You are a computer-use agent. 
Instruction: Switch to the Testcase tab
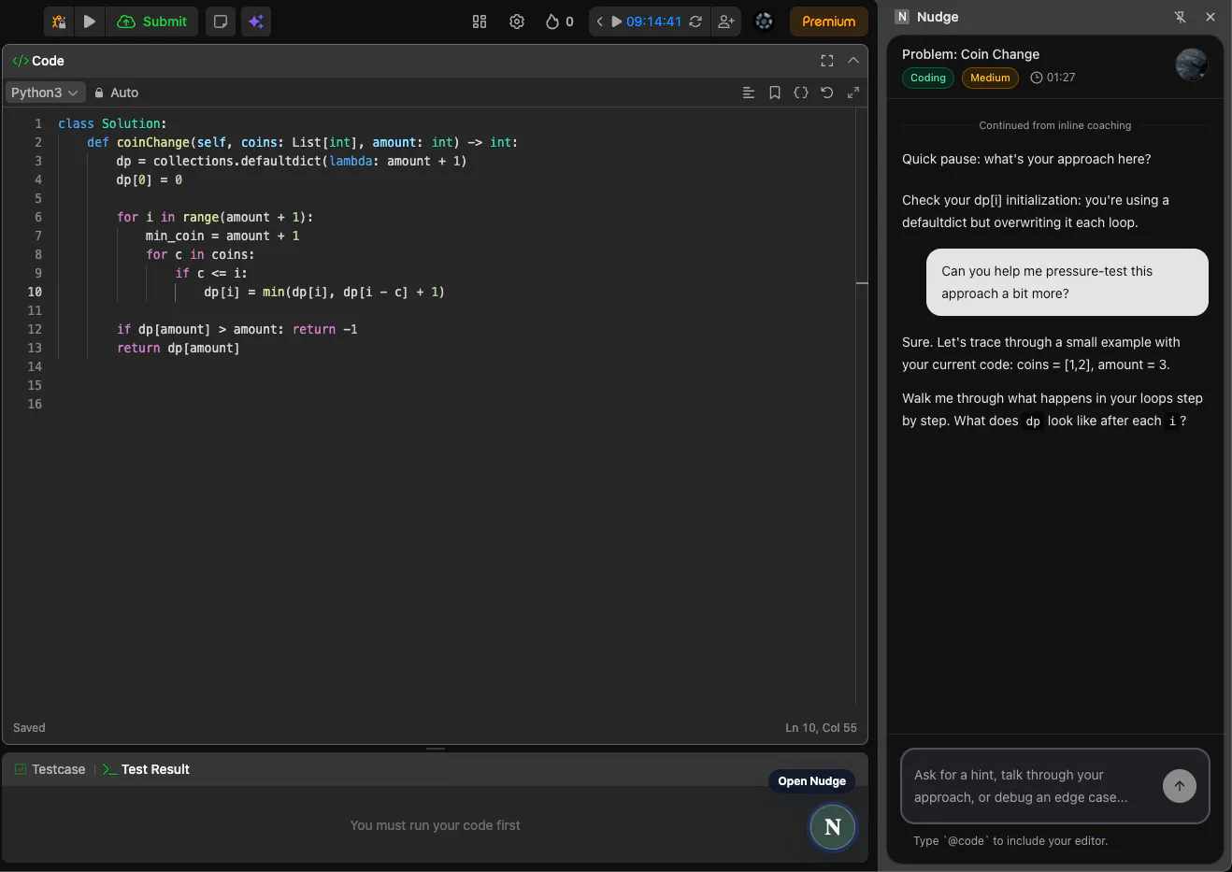tap(50, 769)
